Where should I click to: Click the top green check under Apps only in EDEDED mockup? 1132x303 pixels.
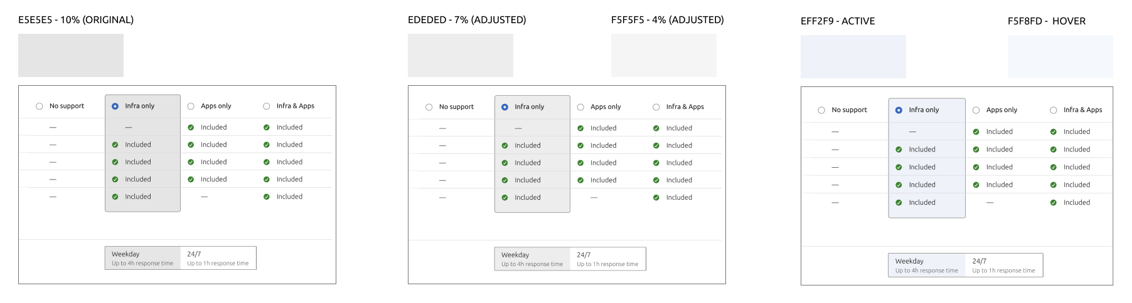(580, 128)
